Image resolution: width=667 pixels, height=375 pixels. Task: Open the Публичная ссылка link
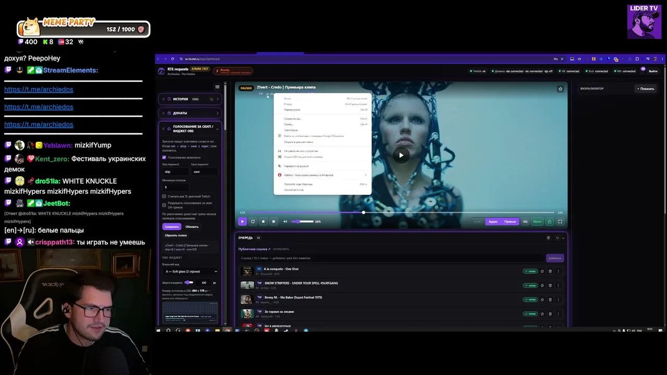254,249
